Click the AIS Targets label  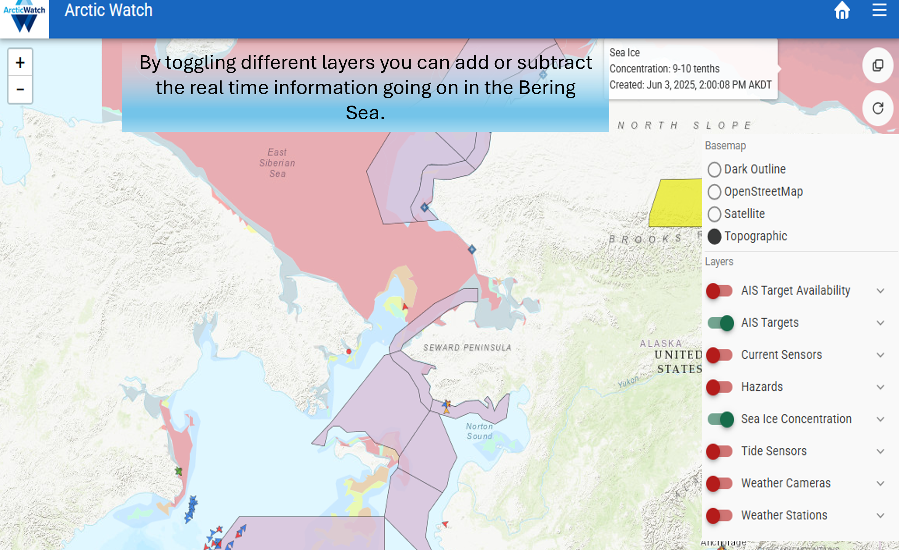770,323
